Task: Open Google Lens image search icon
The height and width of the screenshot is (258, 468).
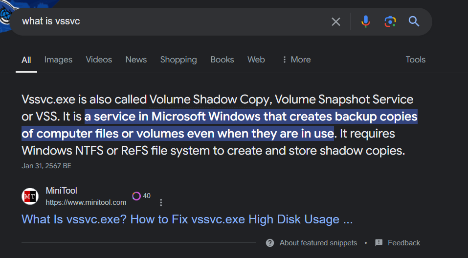Action: point(390,21)
